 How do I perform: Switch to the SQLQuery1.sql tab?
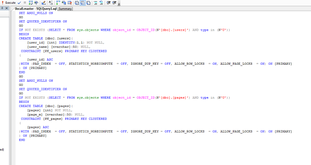[36, 9]
